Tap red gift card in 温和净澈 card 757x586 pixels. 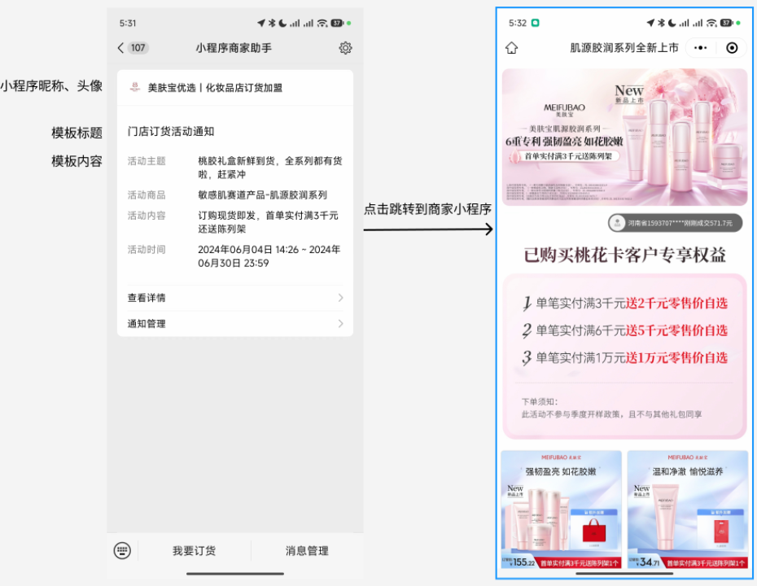point(721,532)
